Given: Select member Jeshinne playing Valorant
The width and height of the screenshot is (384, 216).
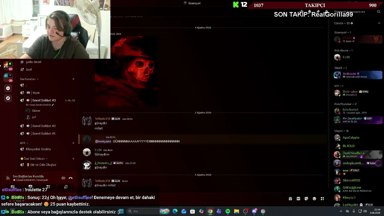Looking at the screenshot, I should (x=358, y=75).
